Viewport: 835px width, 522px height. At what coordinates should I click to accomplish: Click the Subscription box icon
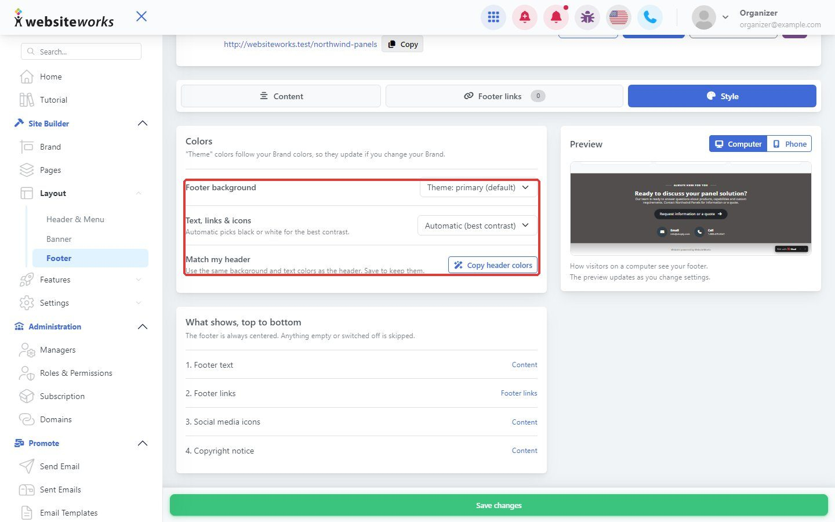(x=27, y=396)
